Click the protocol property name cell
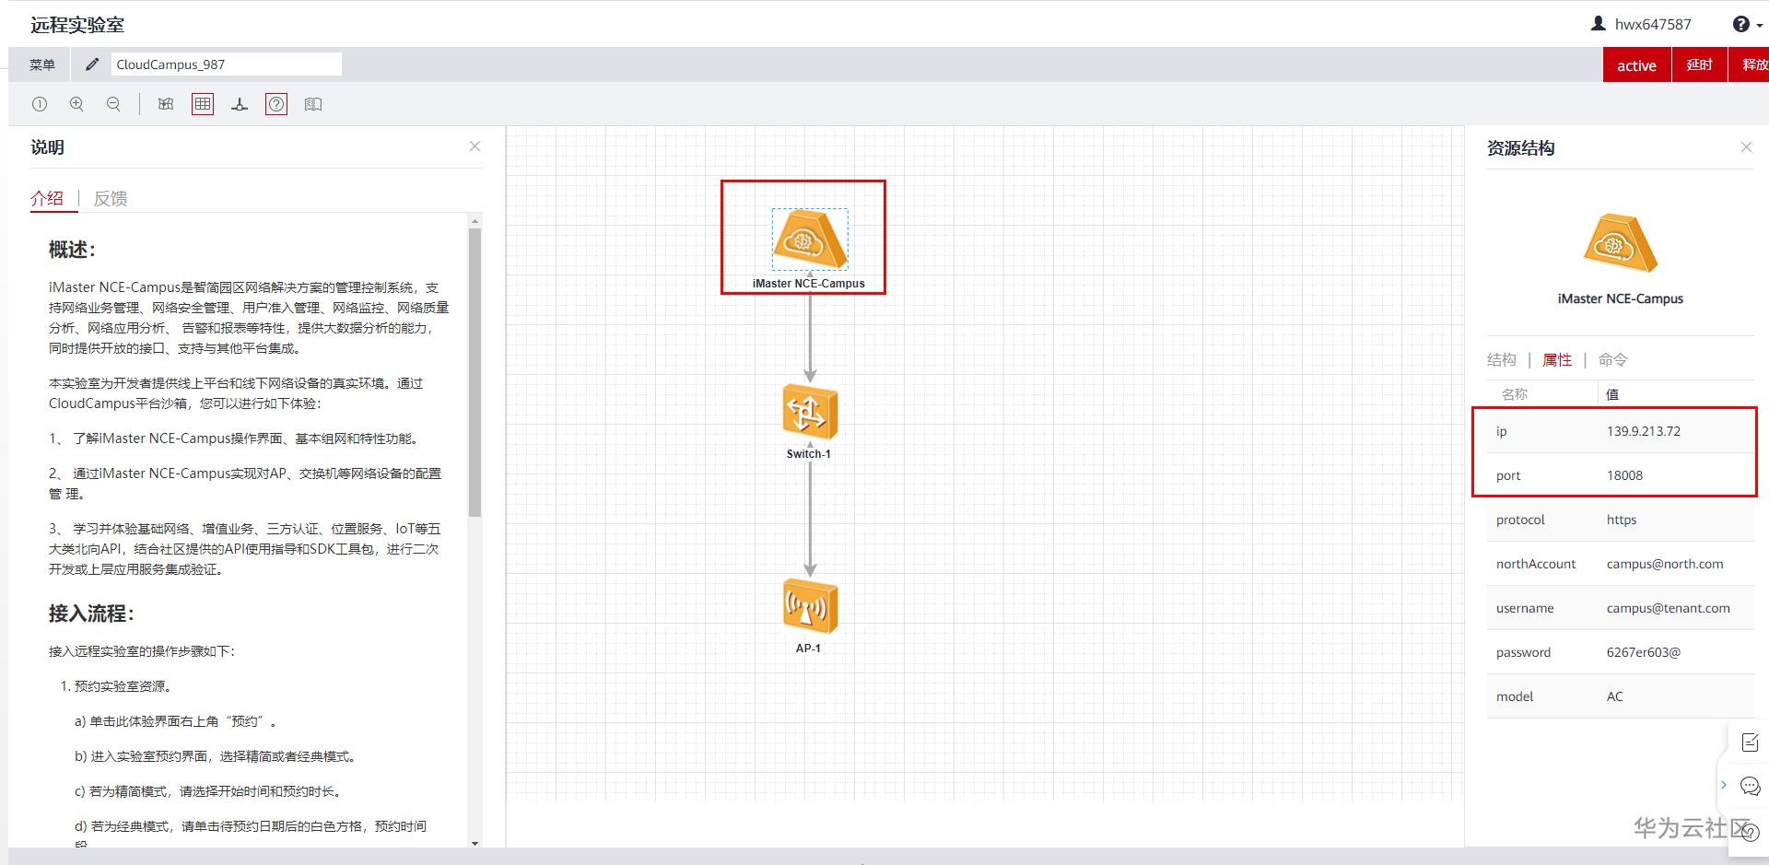Screen dimensions: 1769x865 (1520, 520)
